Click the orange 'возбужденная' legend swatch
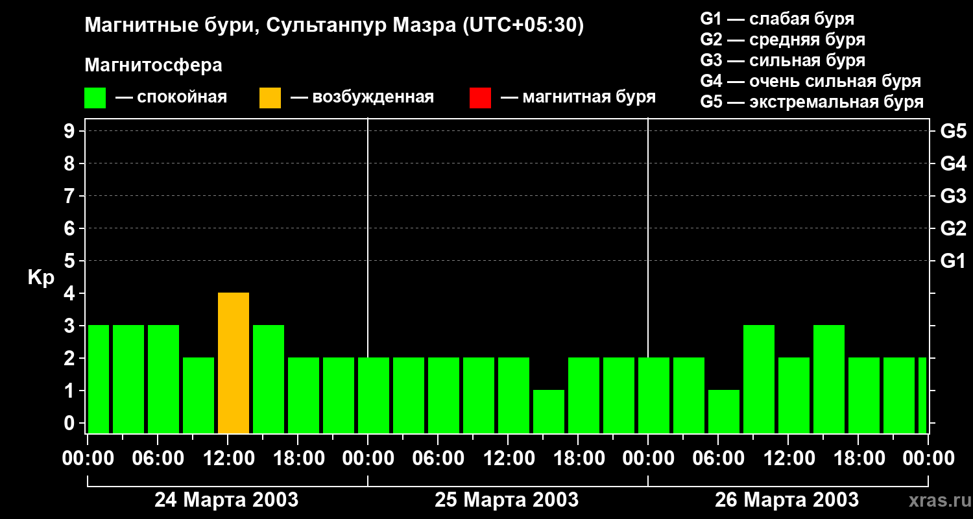The height and width of the screenshot is (519, 973). pyautogui.click(x=270, y=98)
